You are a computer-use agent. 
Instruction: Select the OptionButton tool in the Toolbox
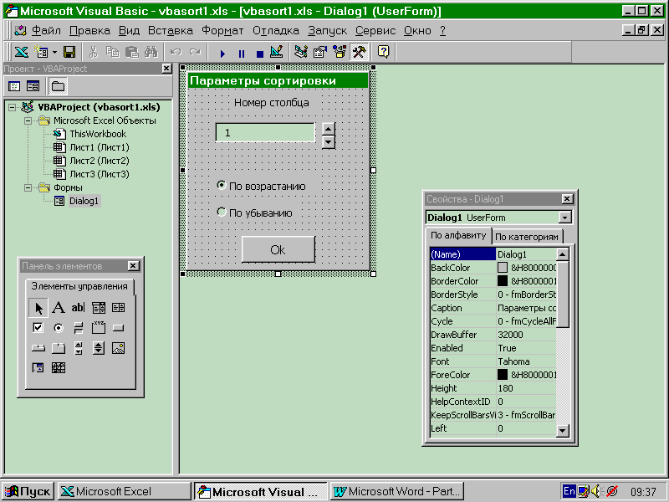pyautogui.click(x=59, y=327)
